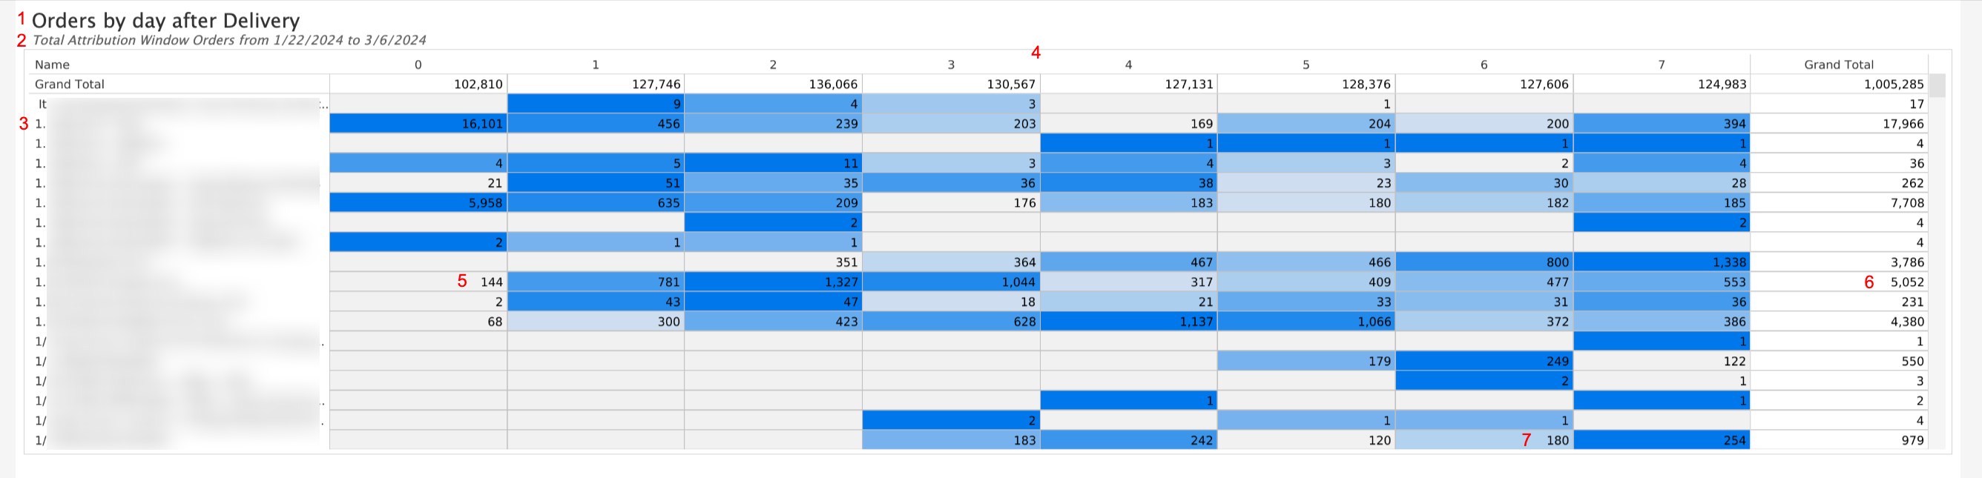Select the 317 cell

(1129, 282)
